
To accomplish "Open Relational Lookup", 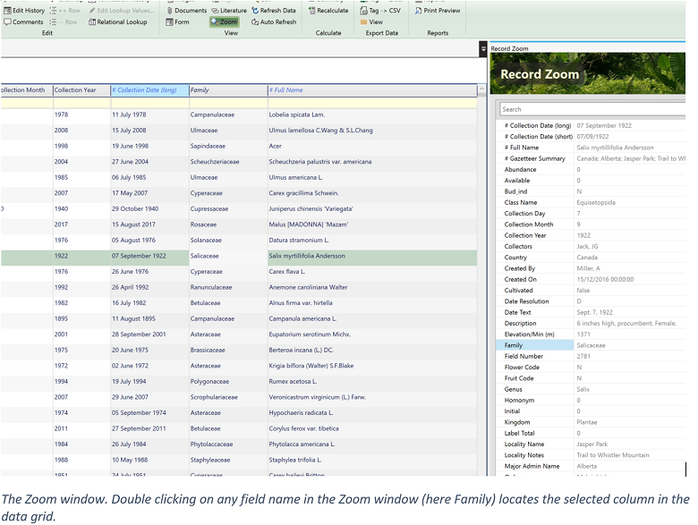I will tap(118, 21).
